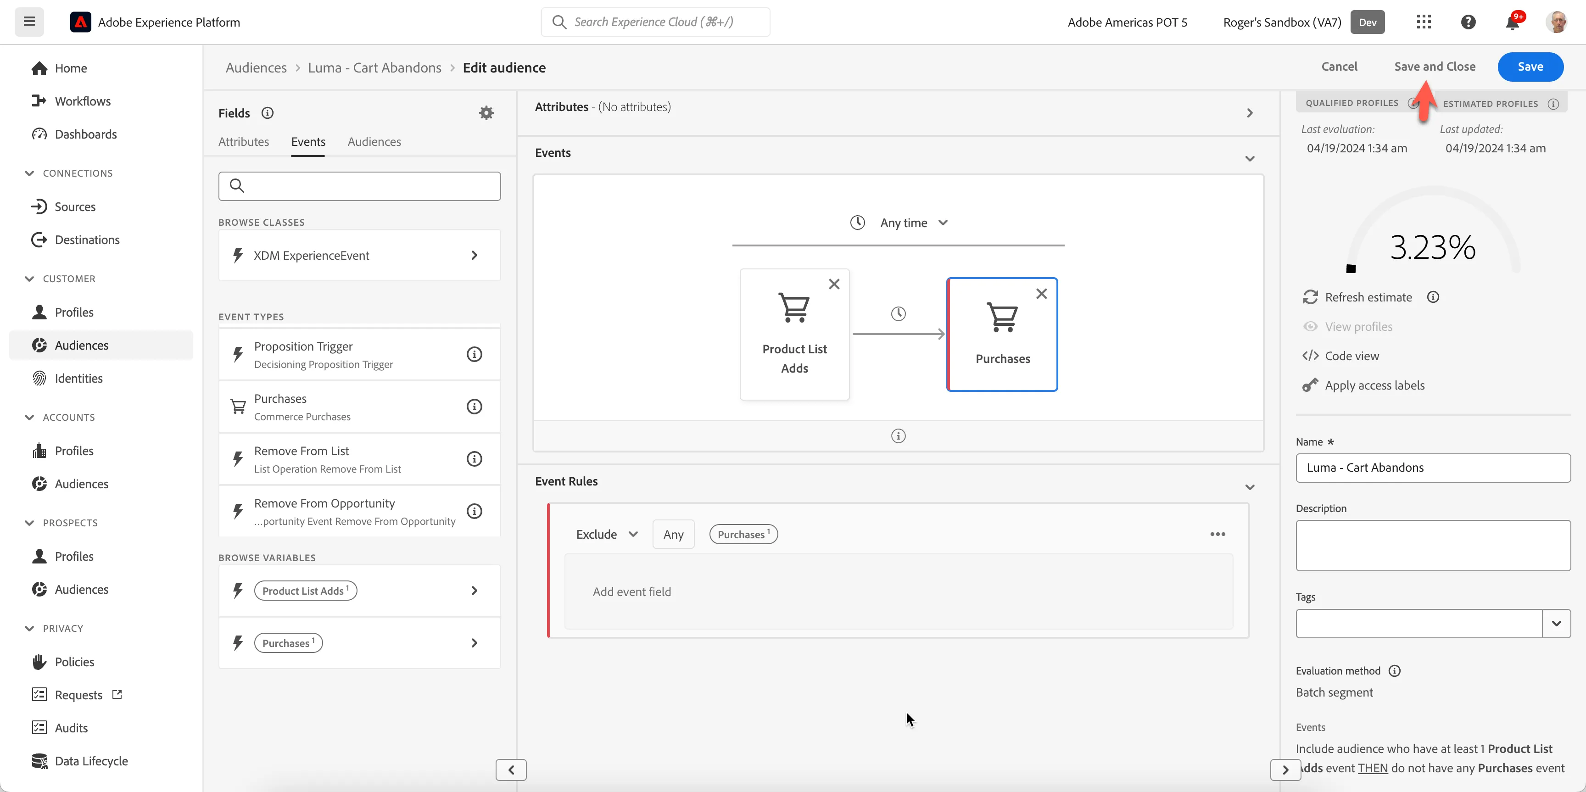
Task: Expand XDM ExperienceEvent class
Action: coord(360,256)
